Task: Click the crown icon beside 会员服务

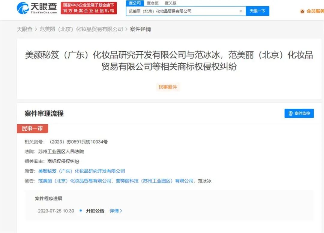Action: (302, 11)
